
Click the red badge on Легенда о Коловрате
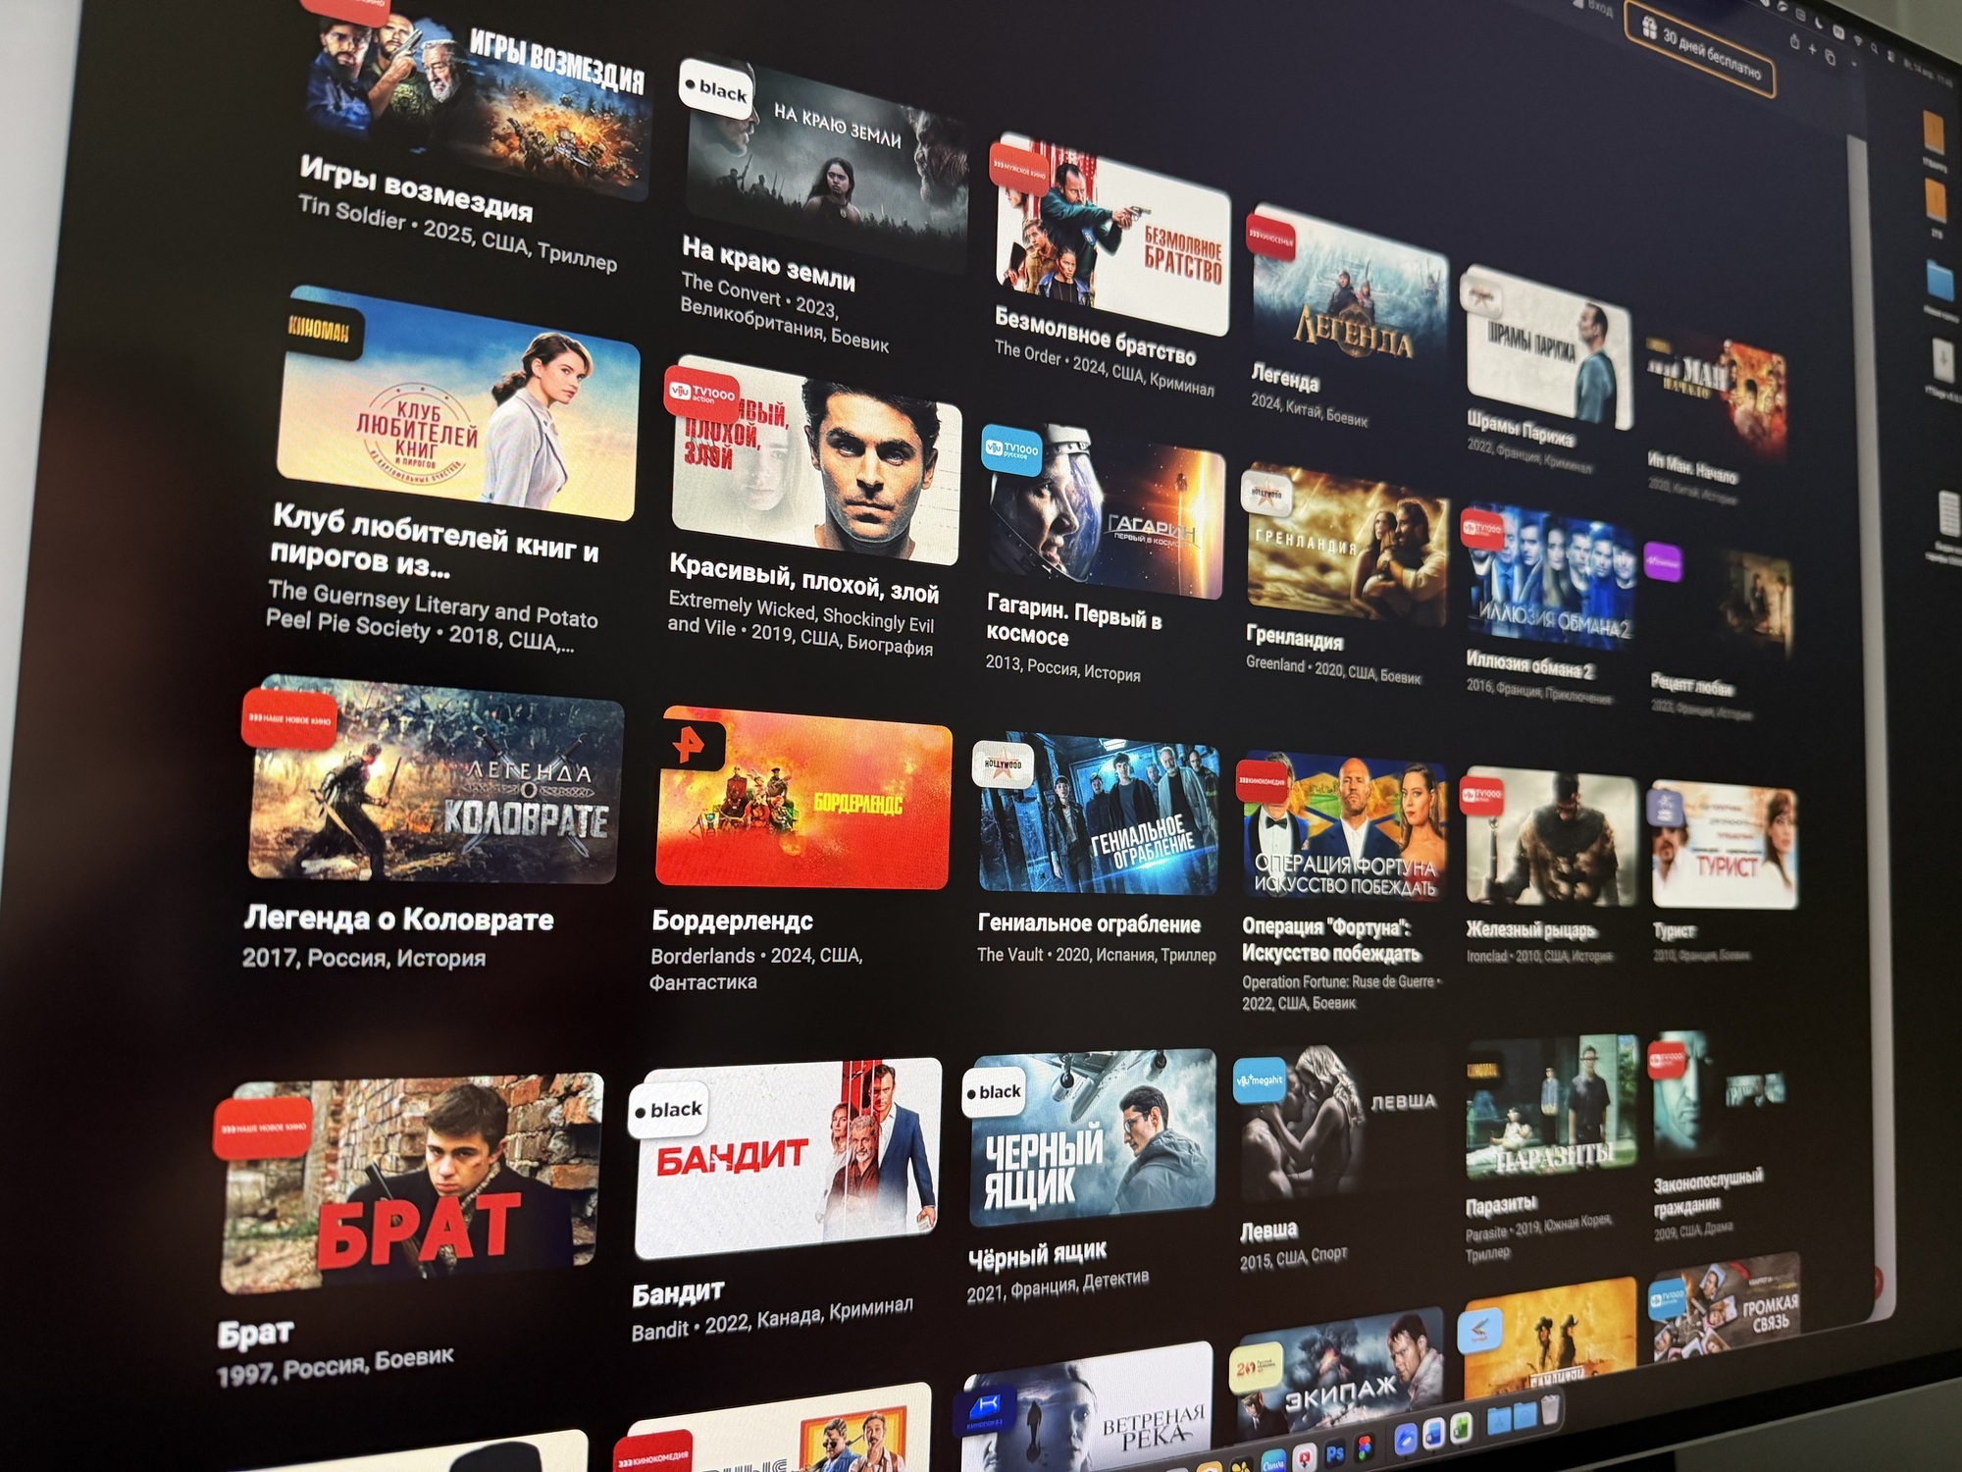(x=288, y=719)
